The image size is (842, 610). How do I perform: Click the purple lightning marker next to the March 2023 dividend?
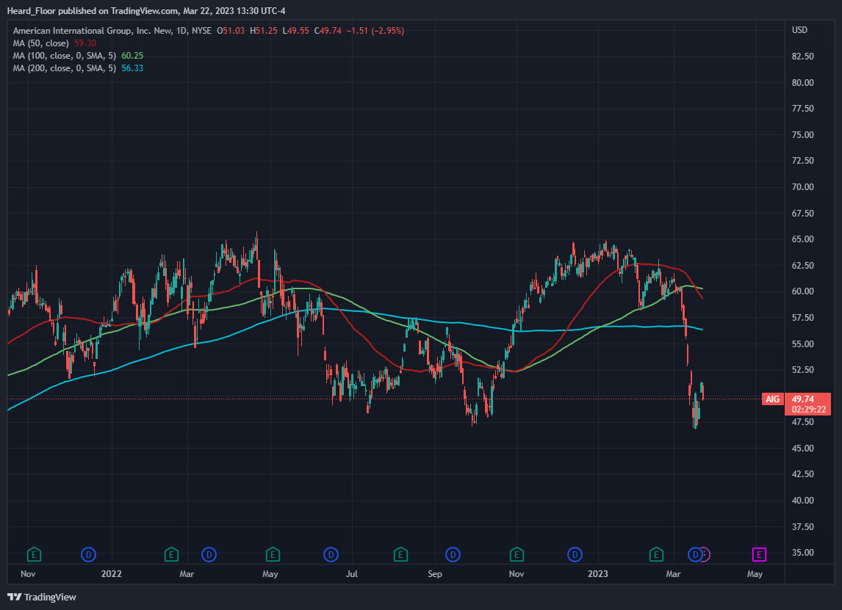pyautogui.click(x=707, y=554)
